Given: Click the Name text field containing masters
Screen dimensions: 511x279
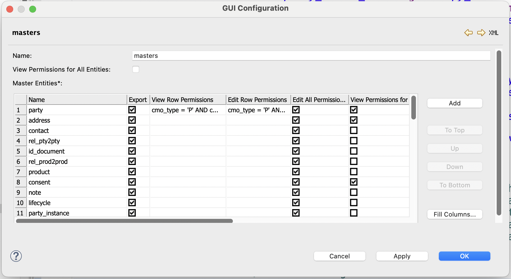Looking at the screenshot, I should click(311, 56).
